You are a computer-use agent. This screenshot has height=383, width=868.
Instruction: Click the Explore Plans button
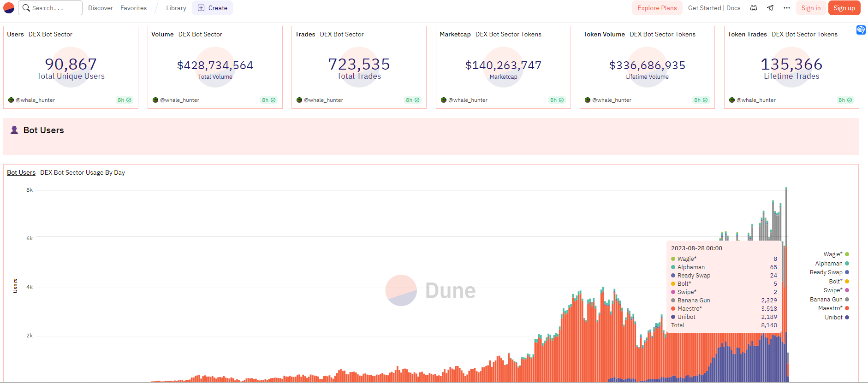[657, 8]
